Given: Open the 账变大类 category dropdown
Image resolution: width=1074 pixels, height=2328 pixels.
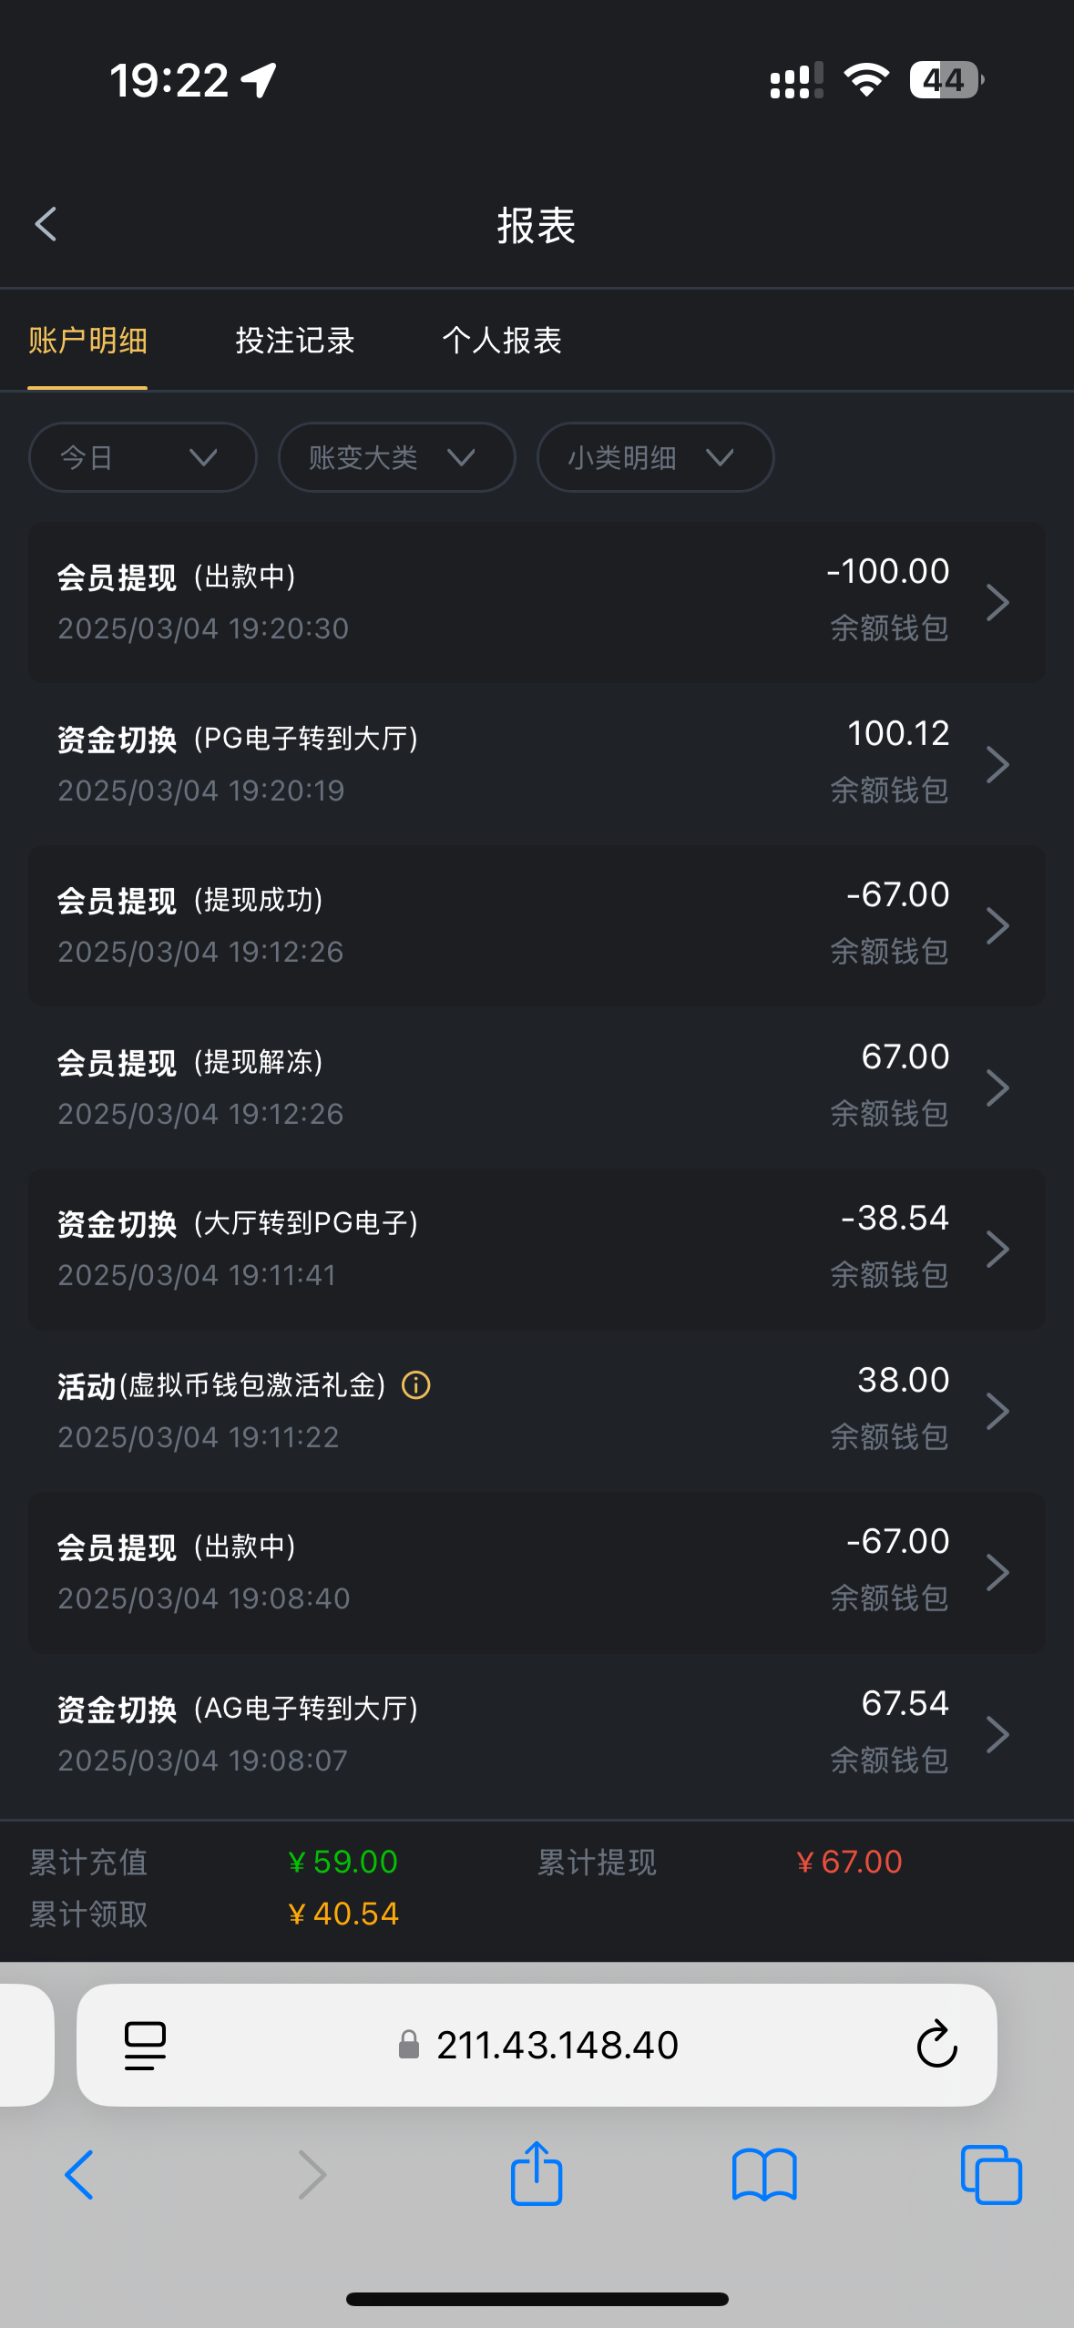Looking at the screenshot, I should [x=396, y=457].
